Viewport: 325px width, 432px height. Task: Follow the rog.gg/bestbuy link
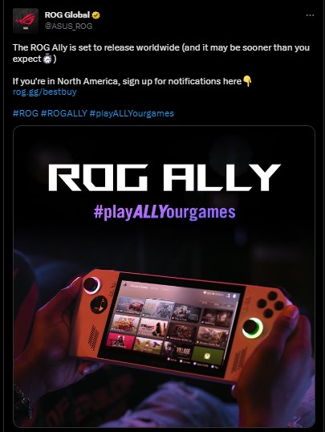click(x=45, y=92)
